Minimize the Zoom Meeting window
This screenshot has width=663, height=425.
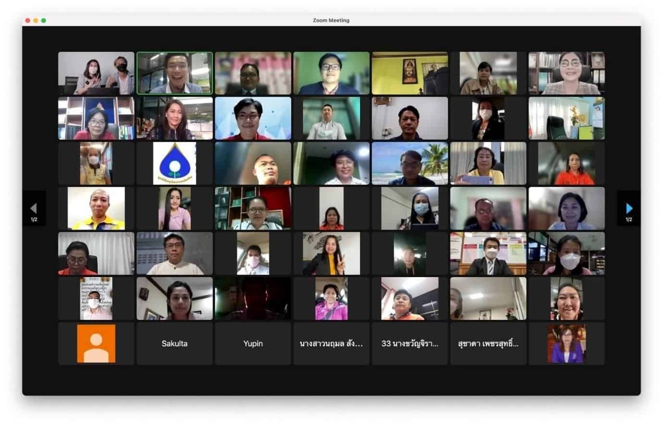point(36,21)
